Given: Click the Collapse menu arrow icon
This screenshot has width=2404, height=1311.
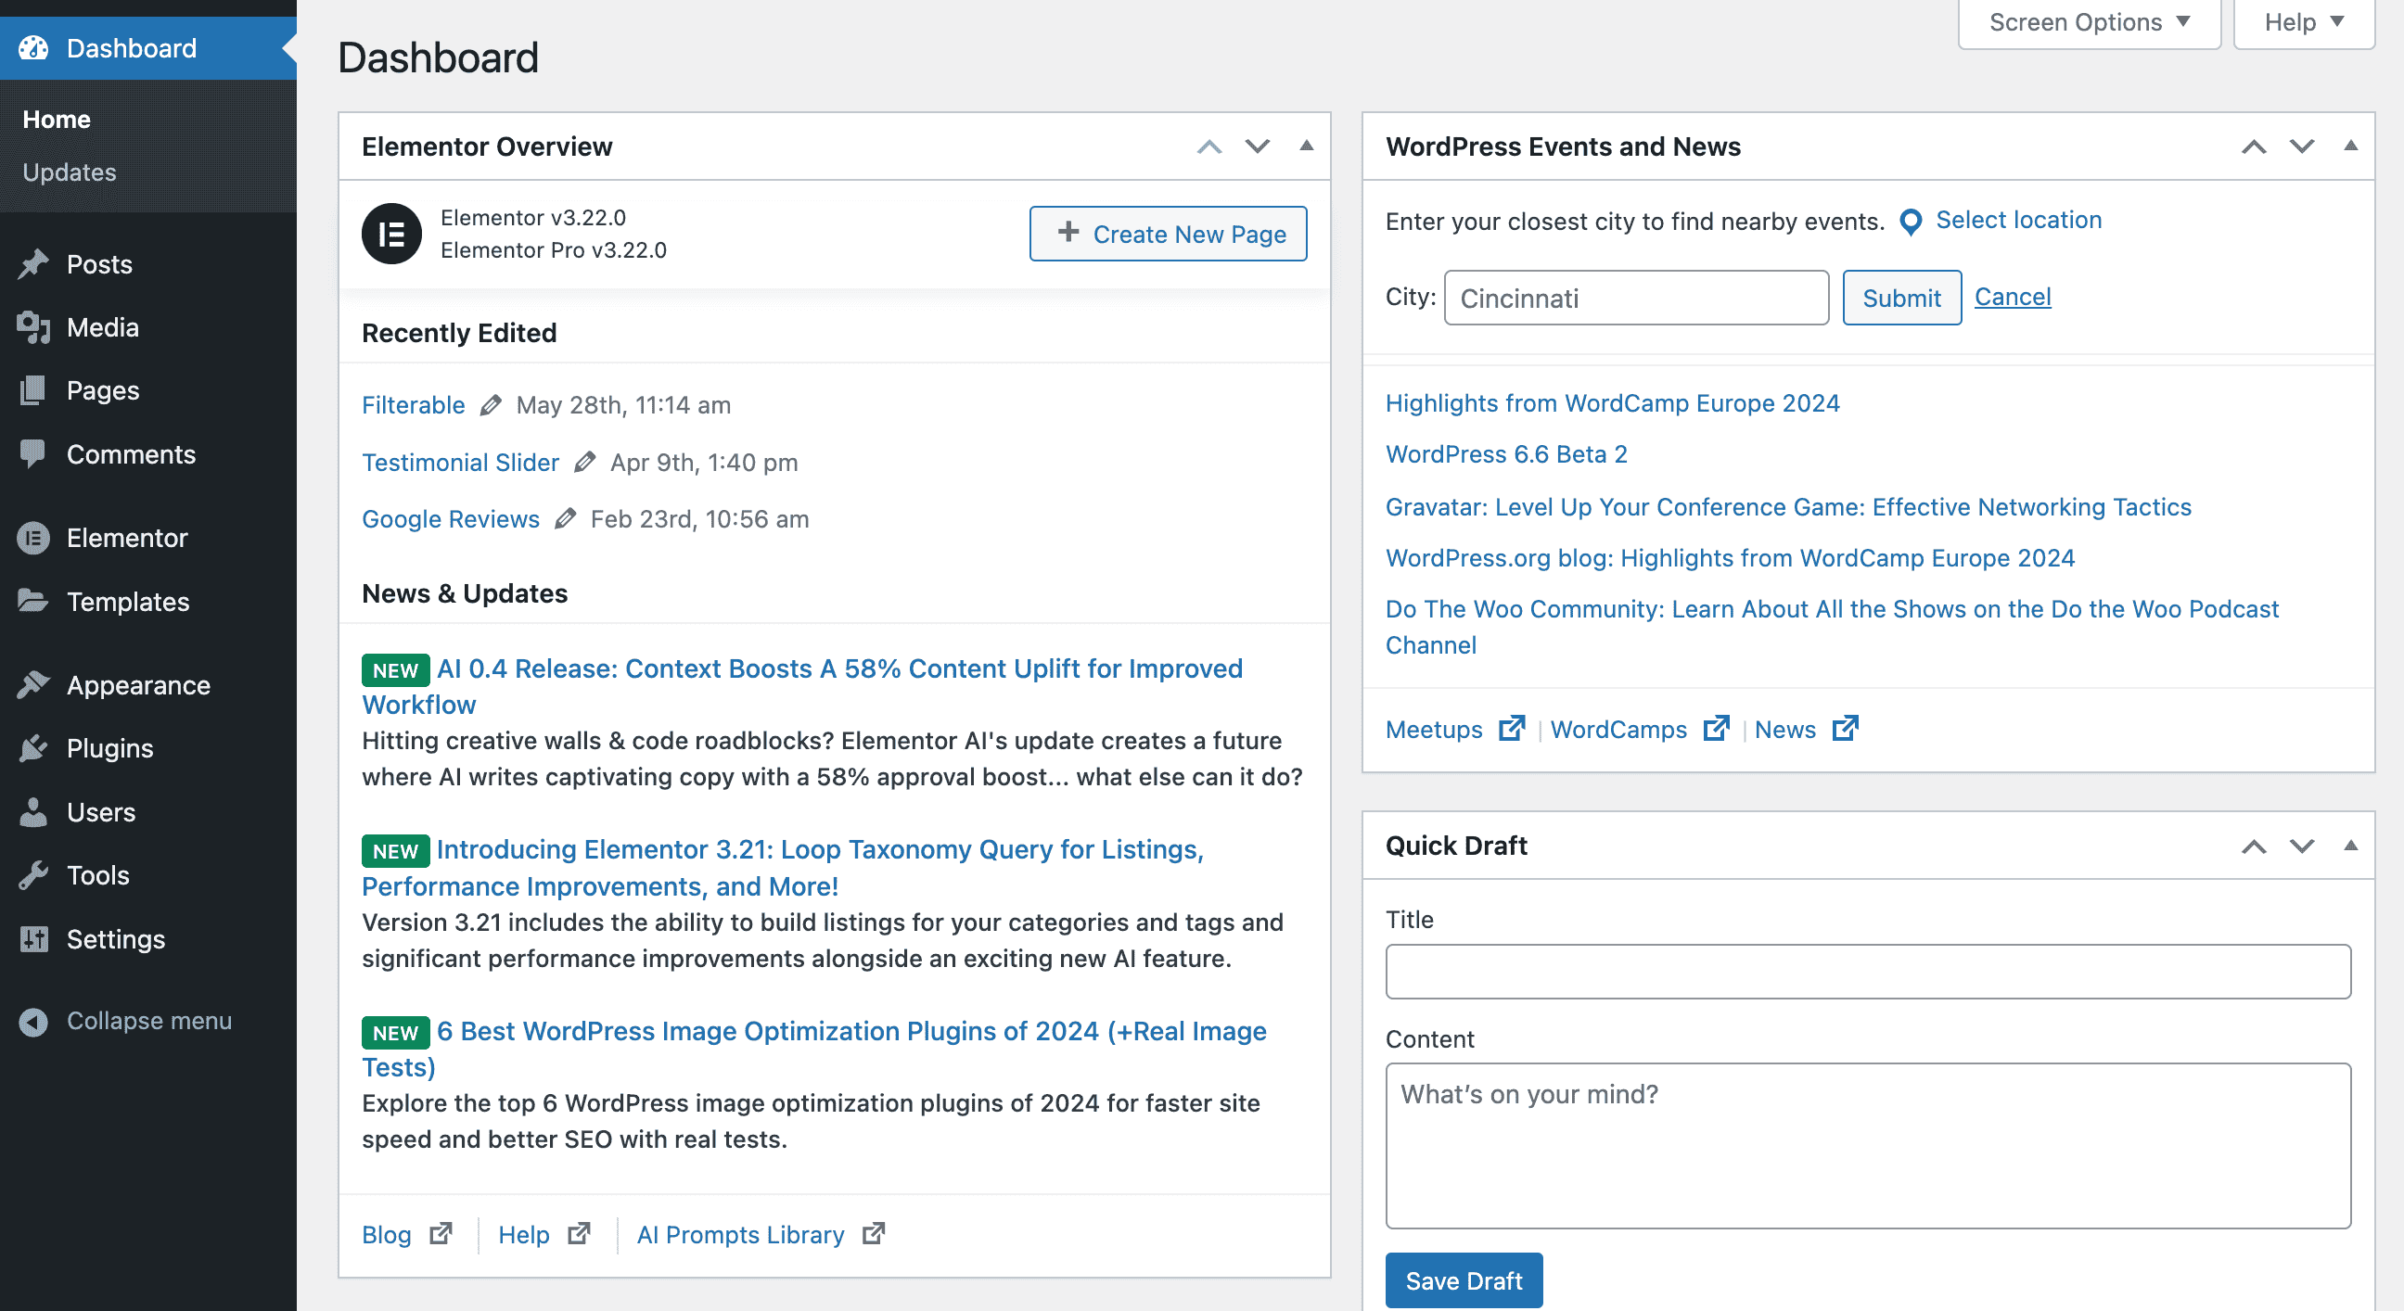Looking at the screenshot, I should point(33,1021).
